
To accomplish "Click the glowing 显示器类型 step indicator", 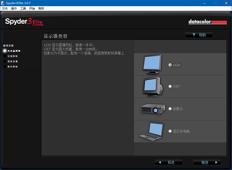I will click(5, 51).
